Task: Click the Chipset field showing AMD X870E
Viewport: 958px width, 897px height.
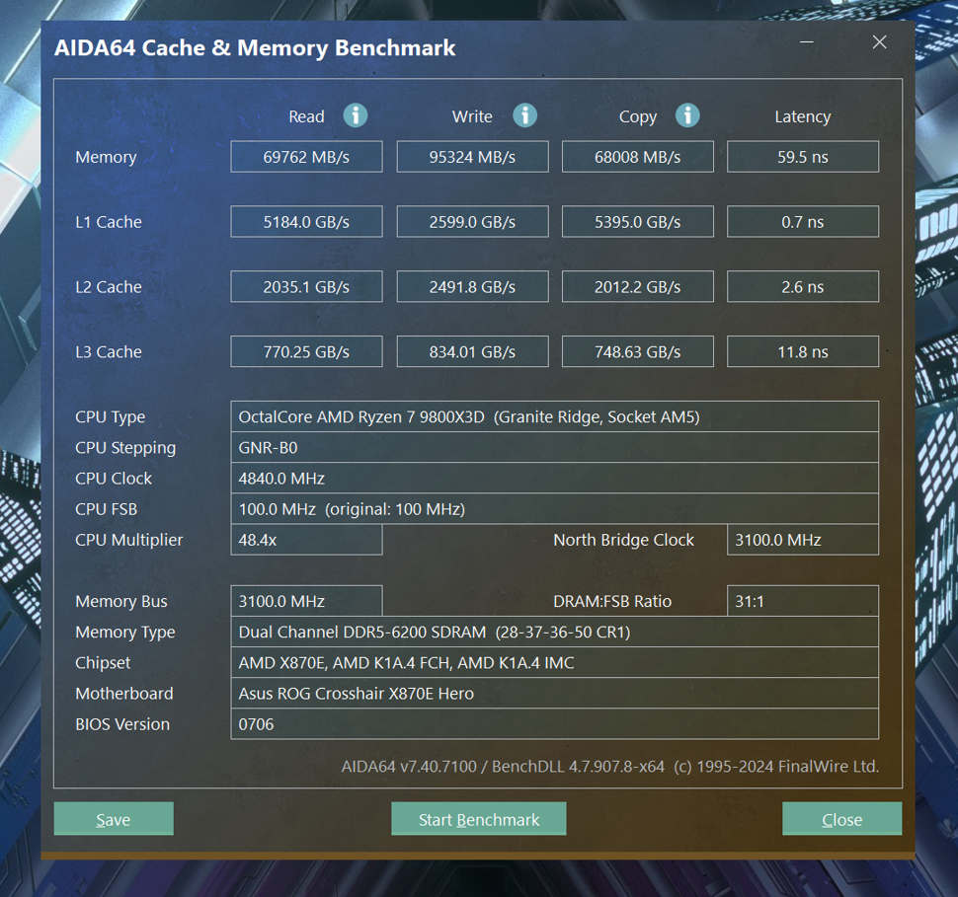Action: click(x=555, y=662)
